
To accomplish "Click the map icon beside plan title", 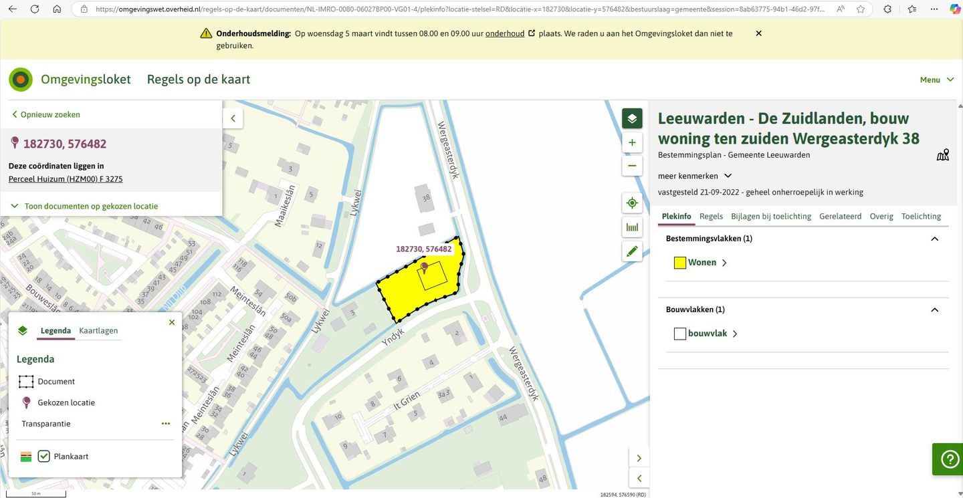I will tap(943, 155).
